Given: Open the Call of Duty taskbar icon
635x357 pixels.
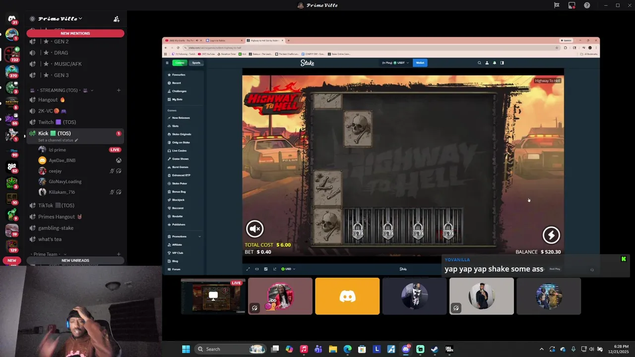Looking at the screenshot, I should click(449, 349).
